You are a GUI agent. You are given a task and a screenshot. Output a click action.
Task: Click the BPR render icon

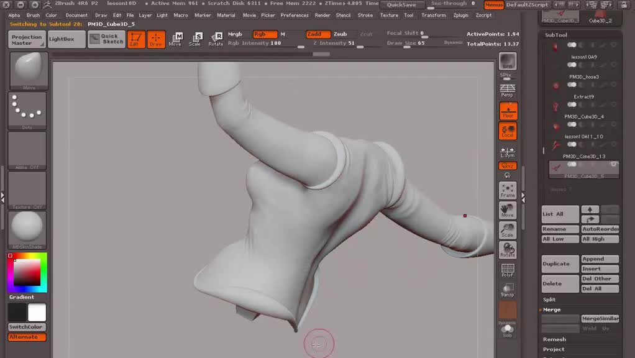click(x=508, y=61)
